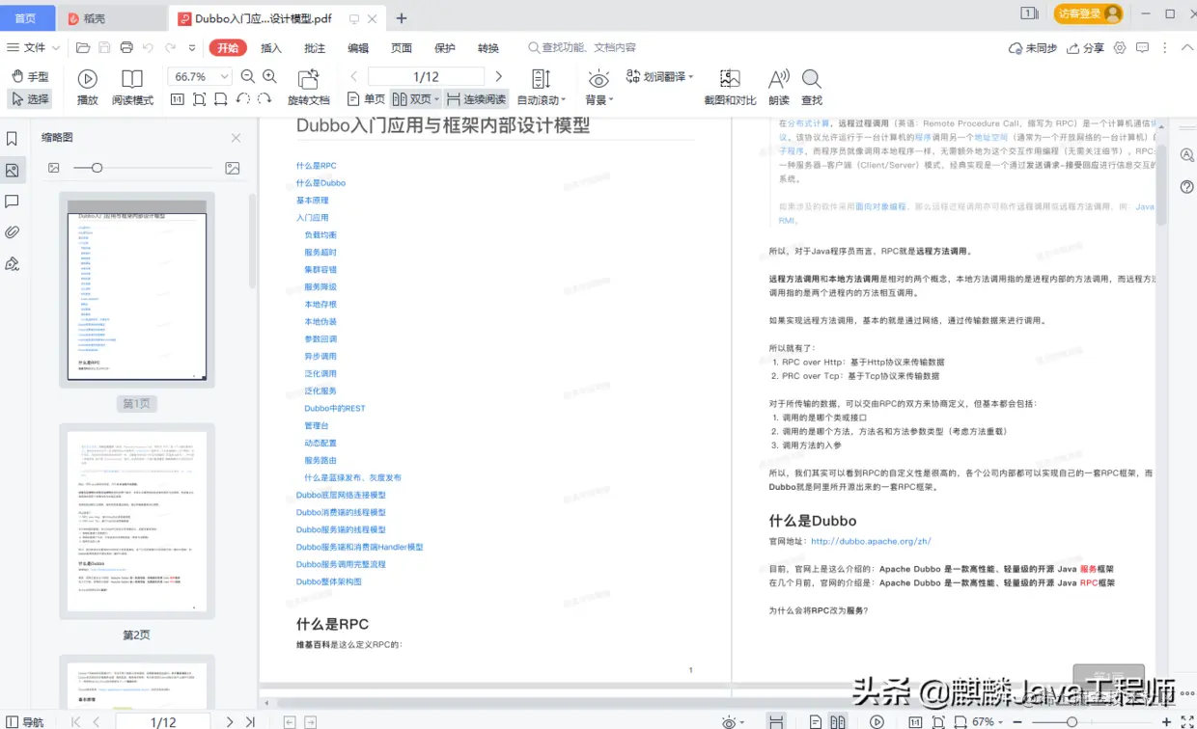Adjust the zoom slider in status bar
This screenshot has height=729, width=1197.
(1072, 721)
